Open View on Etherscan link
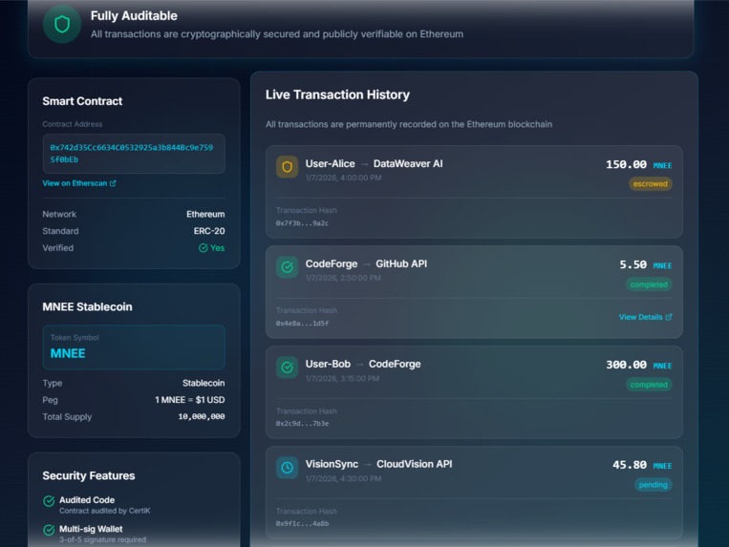This screenshot has width=729, height=547. pyautogui.click(x=79, y=183)
